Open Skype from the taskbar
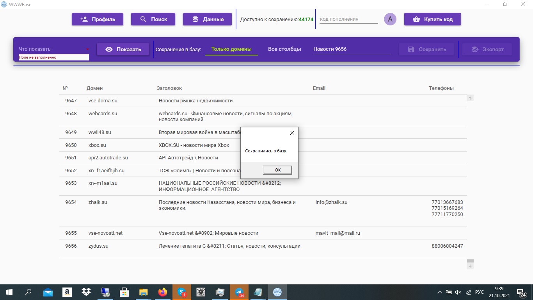This screenshot has width=533, height=300. point(182,292)
